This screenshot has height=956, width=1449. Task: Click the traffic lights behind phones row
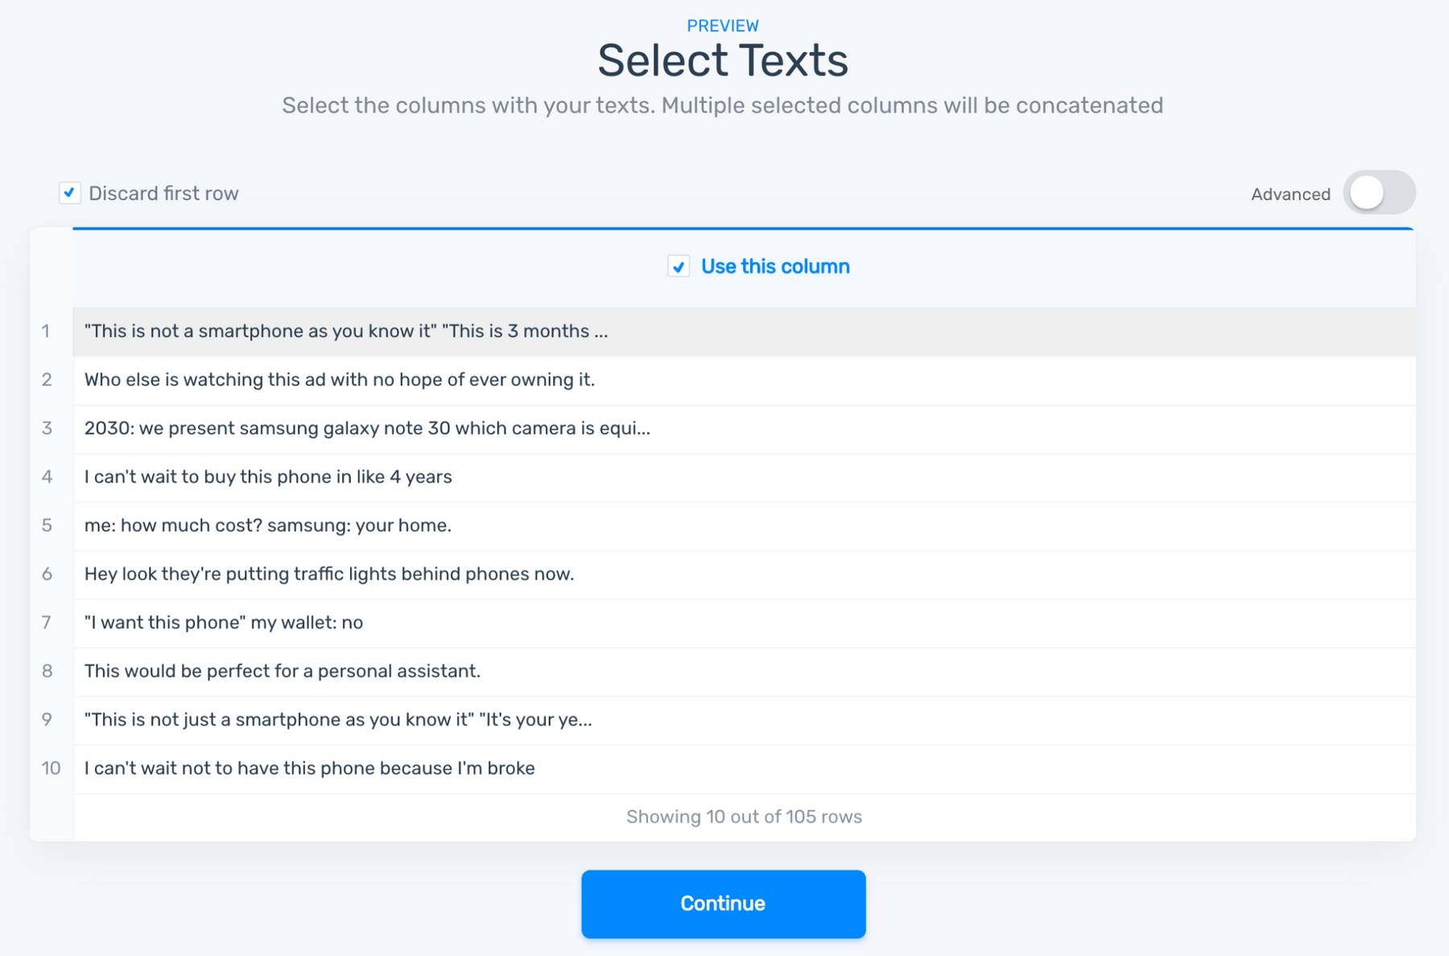click(x=329, y=574)
